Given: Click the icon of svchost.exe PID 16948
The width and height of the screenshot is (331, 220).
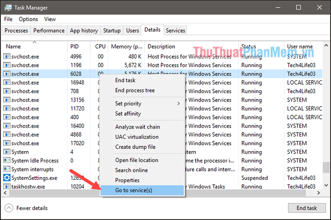Looking at the screenshot, I should click(7, 83).
